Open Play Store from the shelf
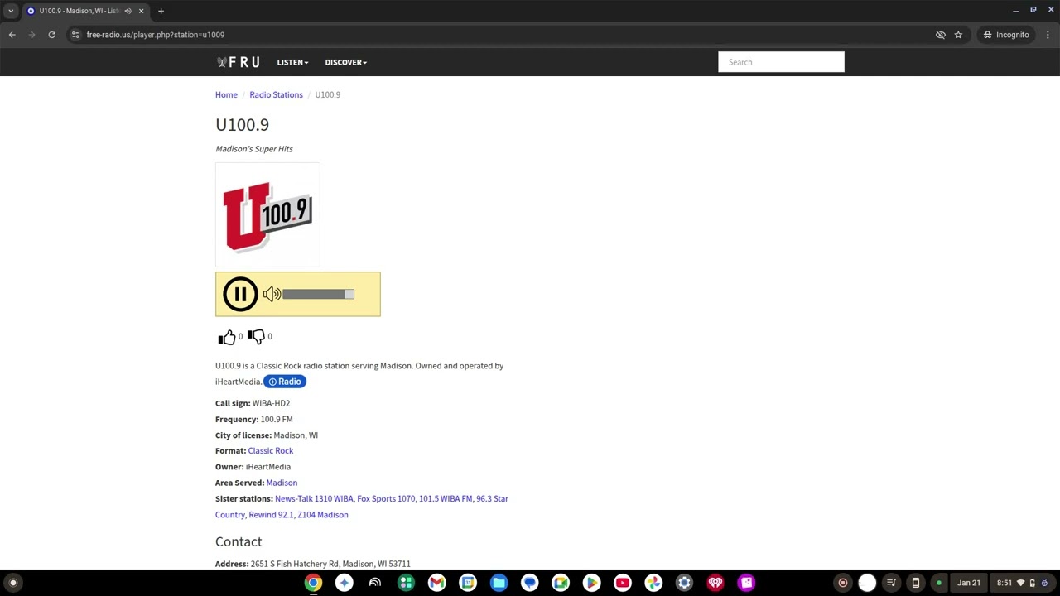This screenshot has height=596, width=1060. click(x=591, y=583)
